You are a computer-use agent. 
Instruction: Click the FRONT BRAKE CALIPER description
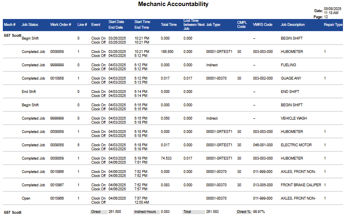(x=301, y=185)
